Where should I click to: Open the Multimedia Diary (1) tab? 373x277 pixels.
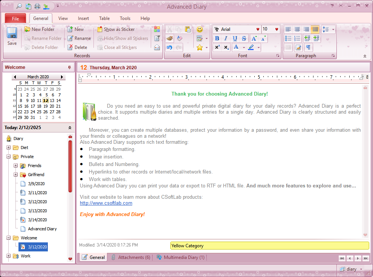pos(180,257)
